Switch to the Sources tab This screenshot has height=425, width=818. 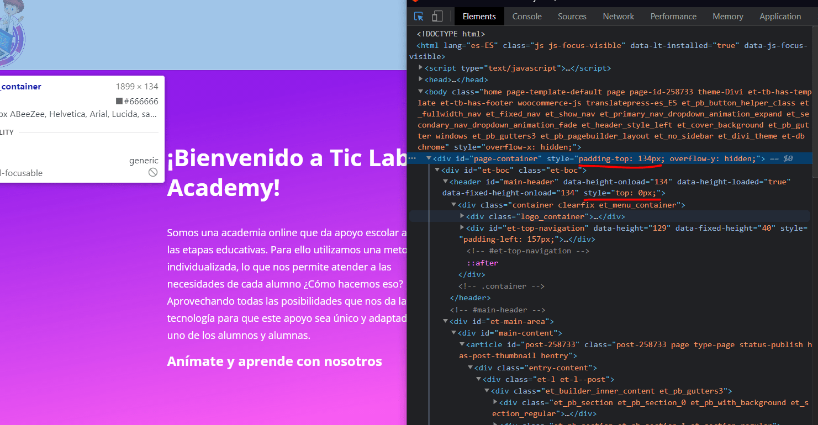(572, 17)
